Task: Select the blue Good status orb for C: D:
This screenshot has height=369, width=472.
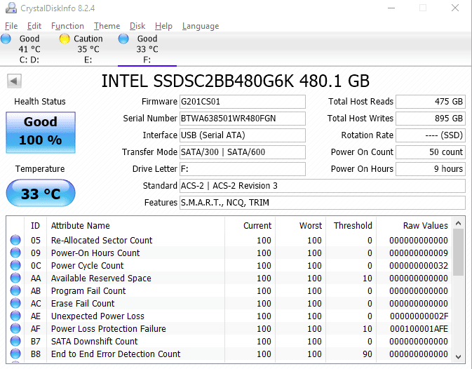Action: (x=7, y=39)
